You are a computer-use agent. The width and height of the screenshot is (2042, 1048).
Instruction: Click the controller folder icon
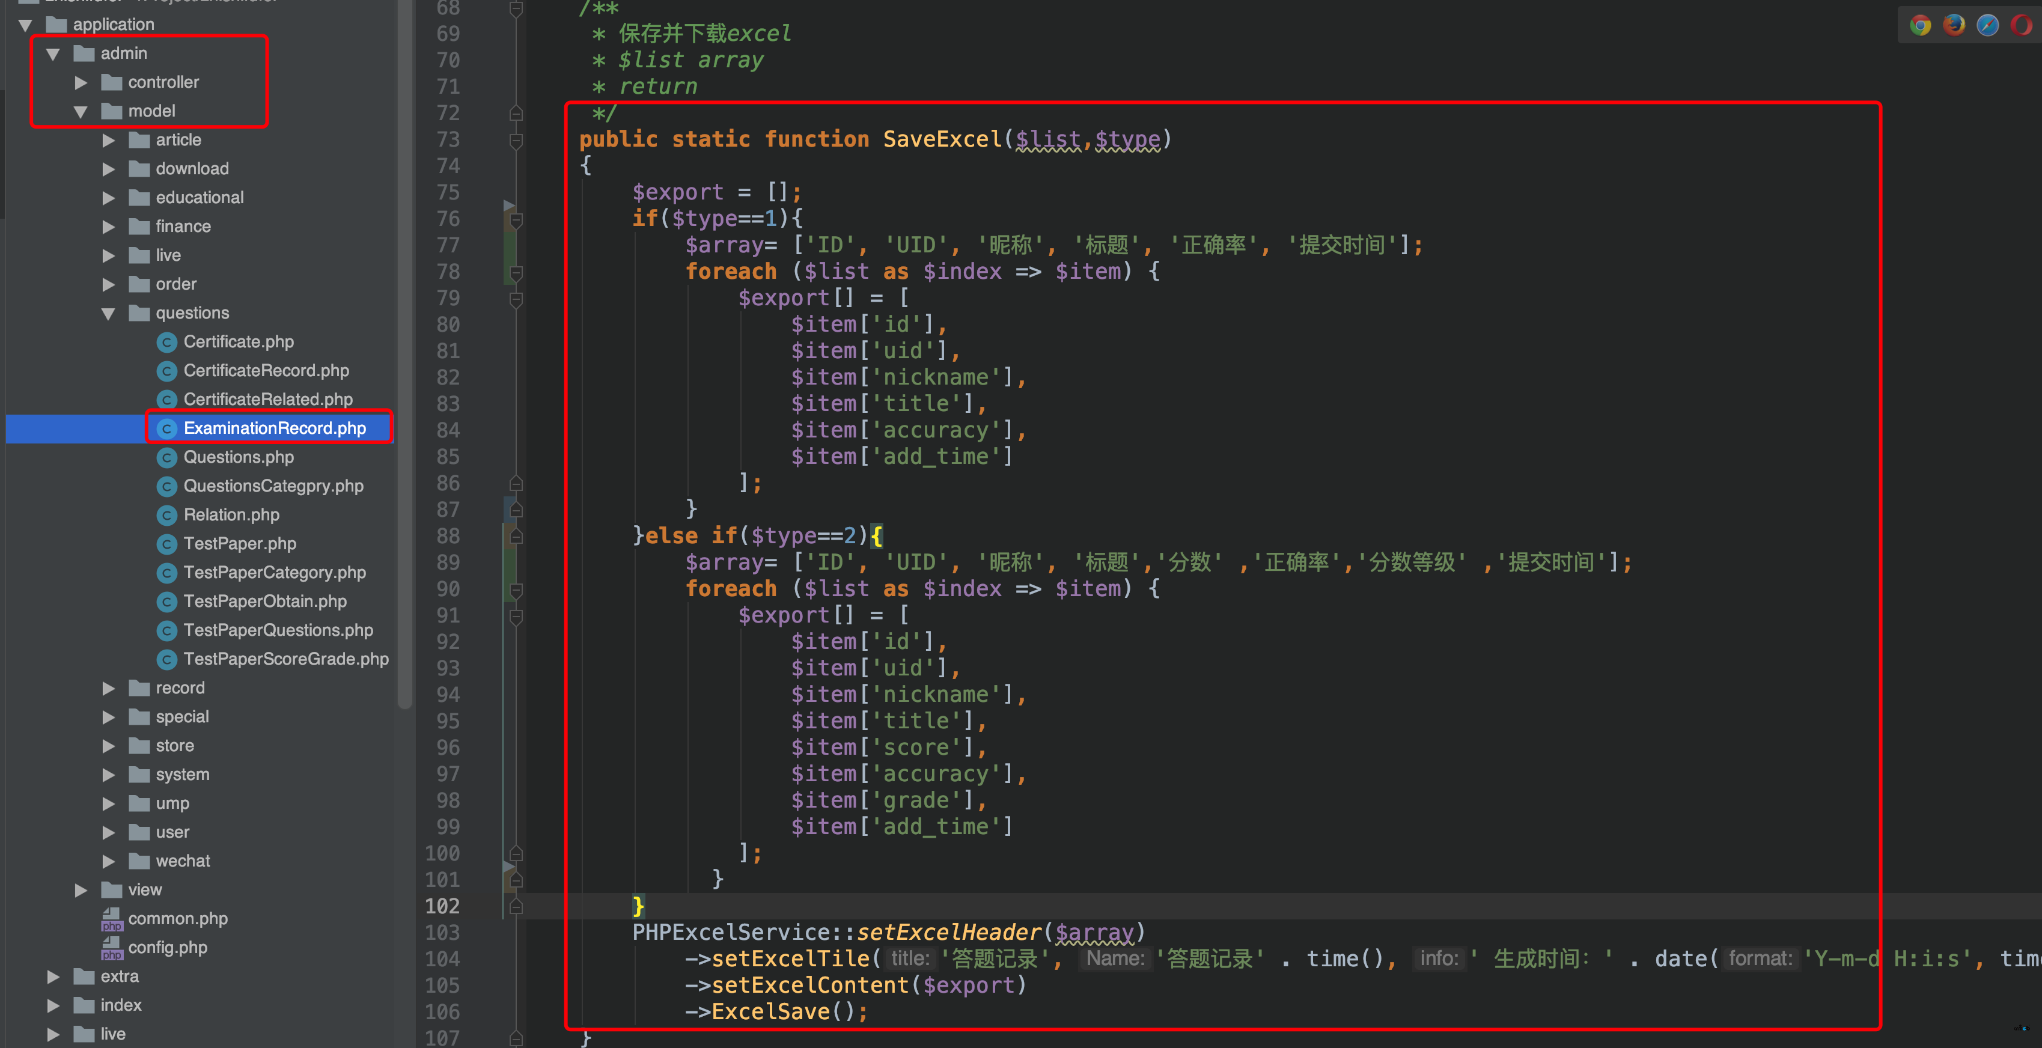[x=112, y=82]
